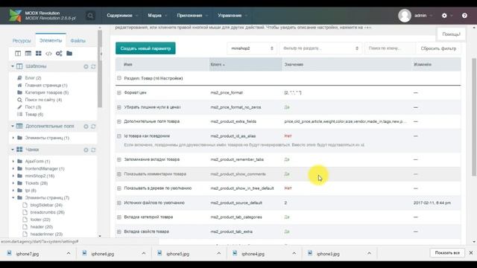Open iphone6.jpg download item
This screenshot has height=268, width=477.
pos(103,254)
